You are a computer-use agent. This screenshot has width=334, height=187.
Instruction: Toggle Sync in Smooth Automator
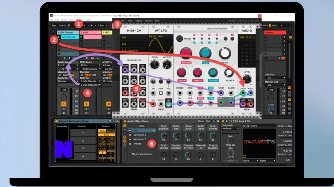(x=107, y=135)
